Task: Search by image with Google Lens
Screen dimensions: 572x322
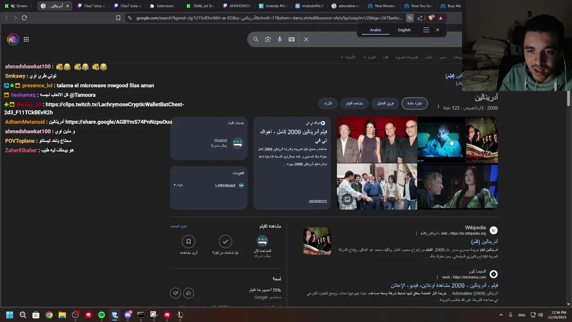Action: pos(268,39)
